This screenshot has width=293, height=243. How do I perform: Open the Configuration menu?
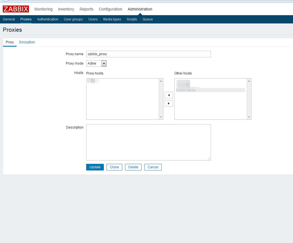pos(110,9)
